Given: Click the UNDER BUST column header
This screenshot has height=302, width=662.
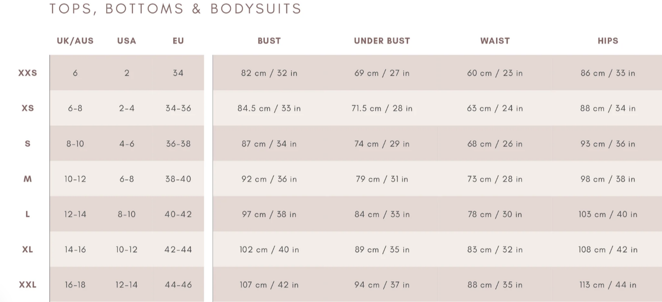Looking at the screenshot, I should (x=382, y=41).
